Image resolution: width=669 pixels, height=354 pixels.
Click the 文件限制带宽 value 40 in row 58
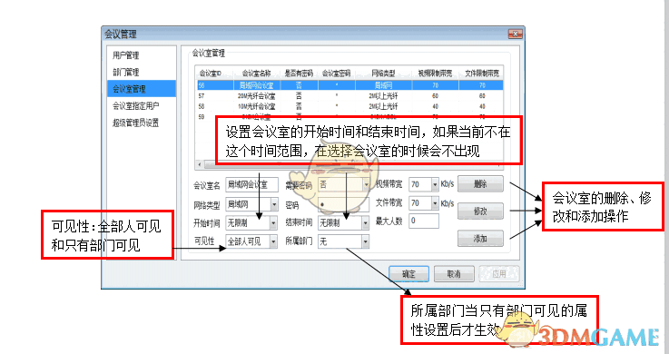[x=482, y=106]
